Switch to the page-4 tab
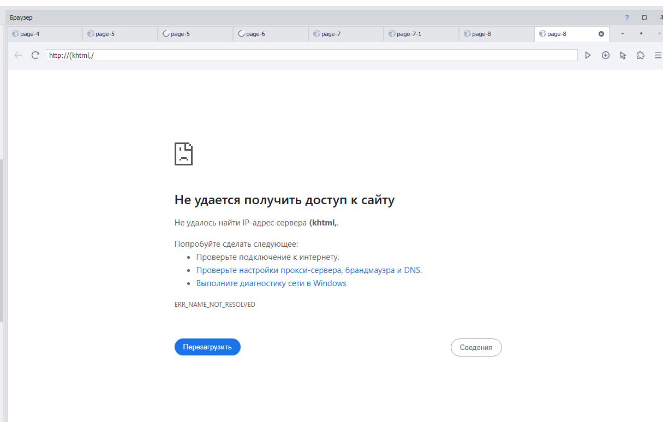Screen dimensions: 663x422 pyautogui.click(x=45, y=34)
